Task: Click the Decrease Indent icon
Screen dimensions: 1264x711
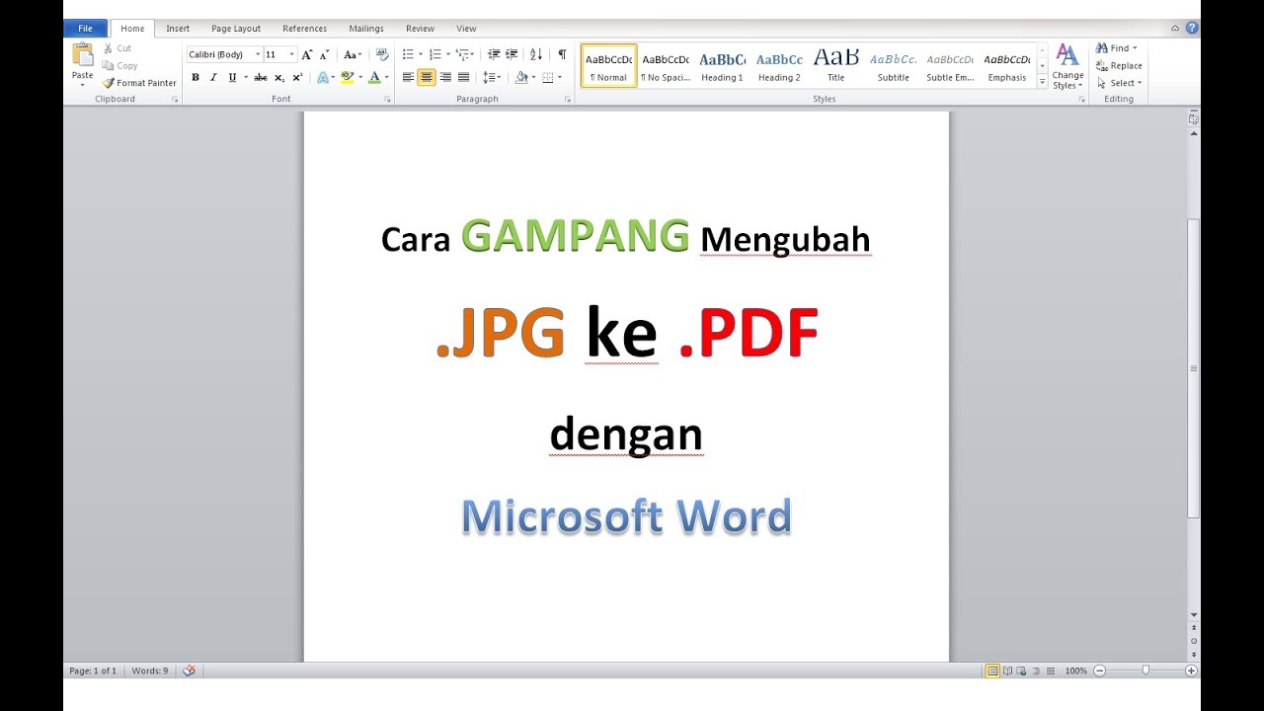Action: point(495,55)
